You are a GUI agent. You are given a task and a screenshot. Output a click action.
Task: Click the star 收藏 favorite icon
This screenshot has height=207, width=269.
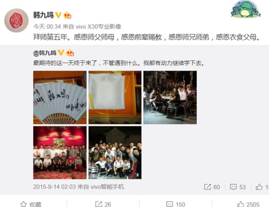coord(24,204)
